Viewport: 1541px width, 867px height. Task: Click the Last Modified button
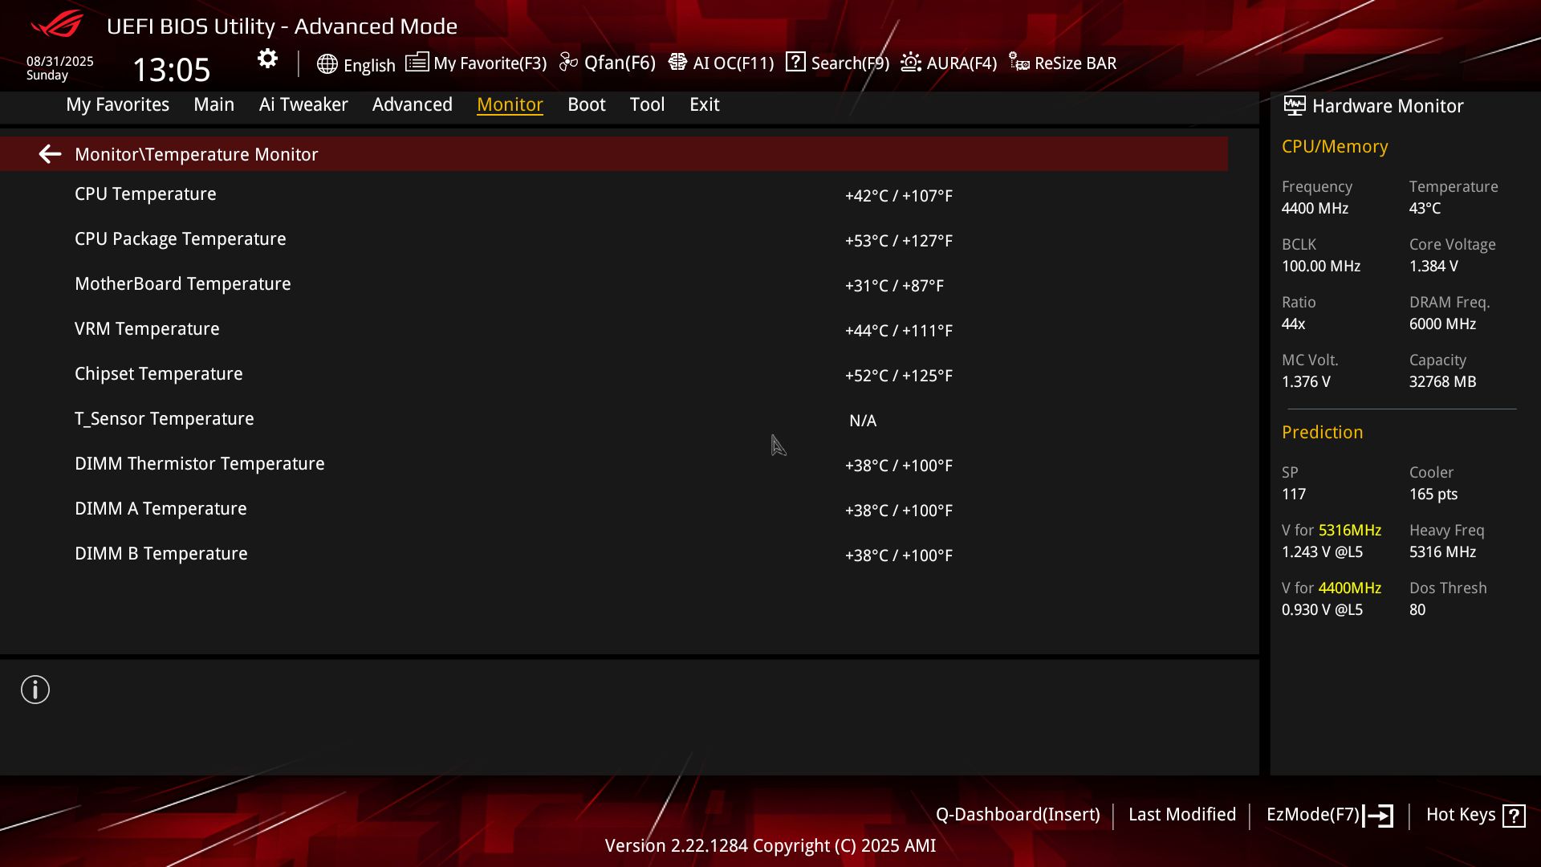click(x=1181, y=815)
